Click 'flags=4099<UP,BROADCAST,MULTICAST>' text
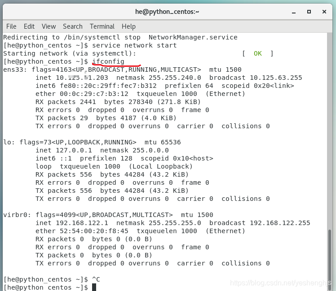 point(104,215)
